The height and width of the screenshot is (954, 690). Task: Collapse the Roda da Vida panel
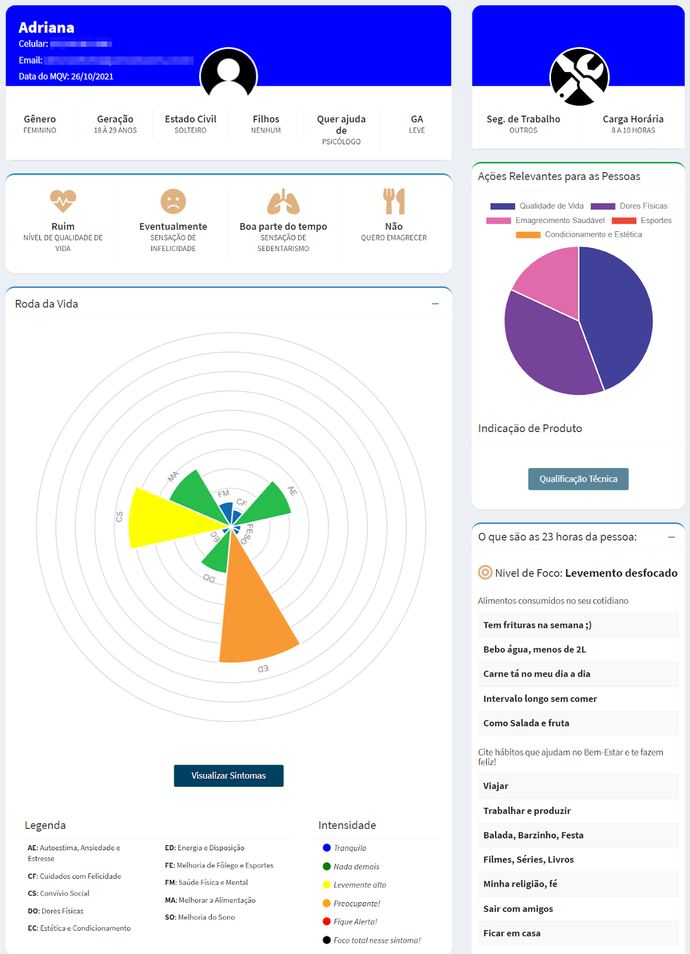435,304
